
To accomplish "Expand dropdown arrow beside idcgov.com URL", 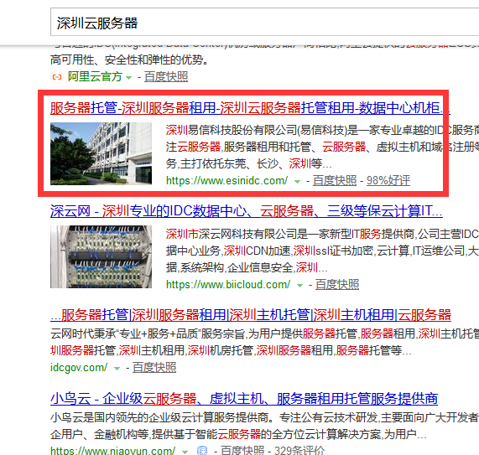I will [117, 369].
